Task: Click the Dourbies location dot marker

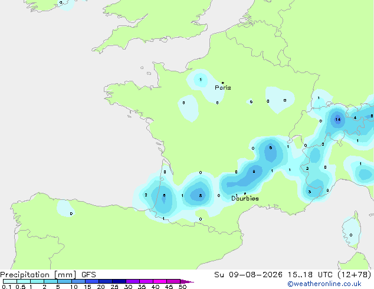Action: tap(245, 193)
